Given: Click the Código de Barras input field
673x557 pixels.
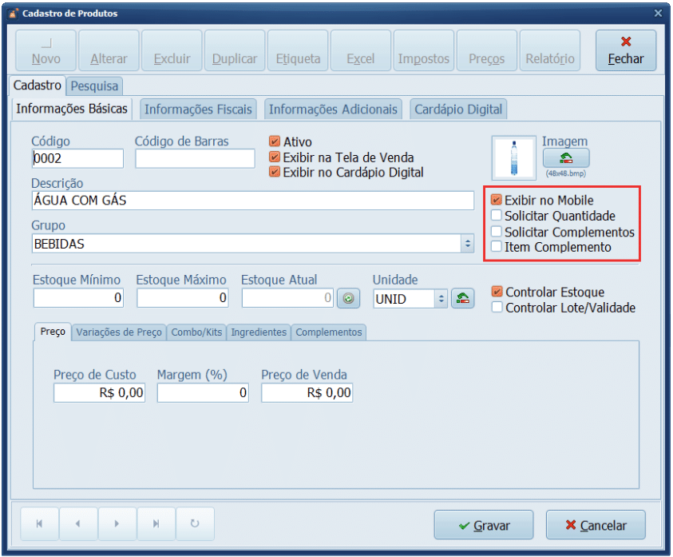Looking at the screenshot, I should (x=195, y=159).
